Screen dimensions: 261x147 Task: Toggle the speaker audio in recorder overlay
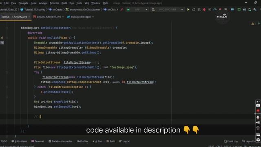click(x=258, y=122)
